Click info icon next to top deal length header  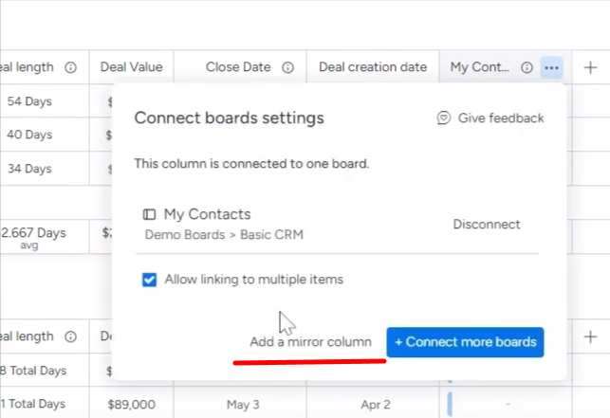click(70, 67)
